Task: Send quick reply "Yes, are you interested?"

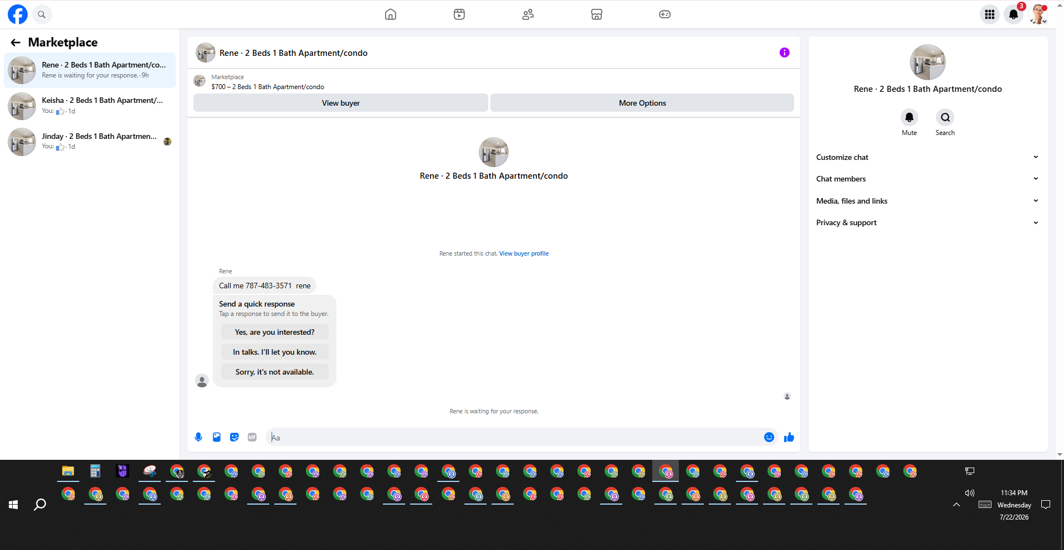Action: (275, 332)
